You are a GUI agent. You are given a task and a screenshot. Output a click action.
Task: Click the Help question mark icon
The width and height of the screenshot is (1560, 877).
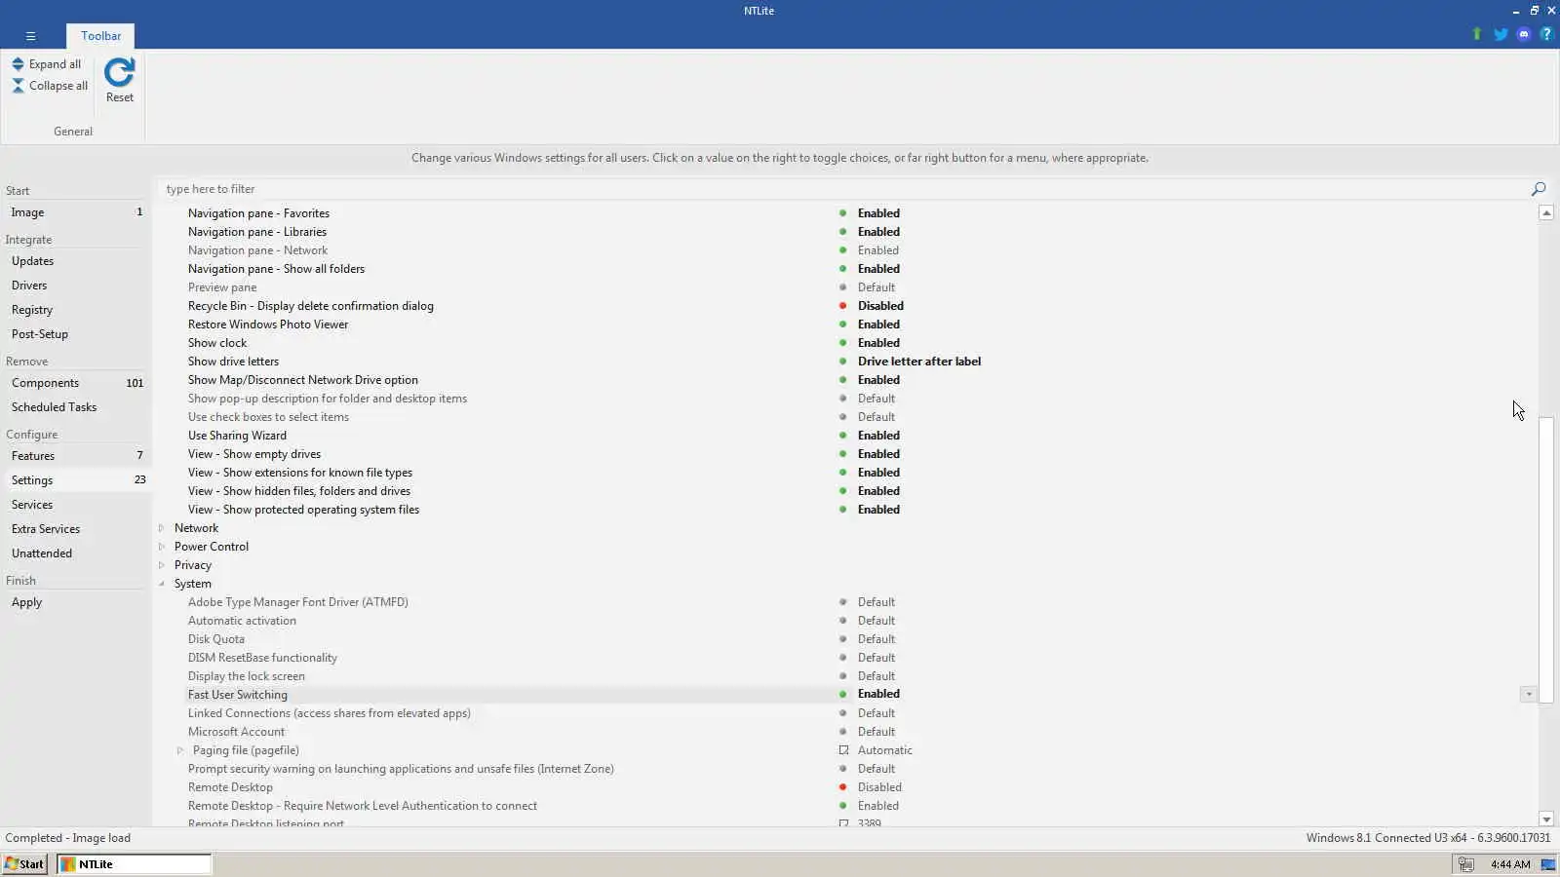pyautogui.click(x=1545, y=34)
